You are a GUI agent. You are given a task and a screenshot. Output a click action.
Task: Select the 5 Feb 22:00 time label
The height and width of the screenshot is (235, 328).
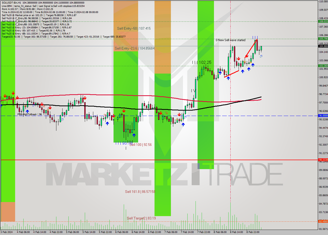pyautogui.click(x=105, y=232)
